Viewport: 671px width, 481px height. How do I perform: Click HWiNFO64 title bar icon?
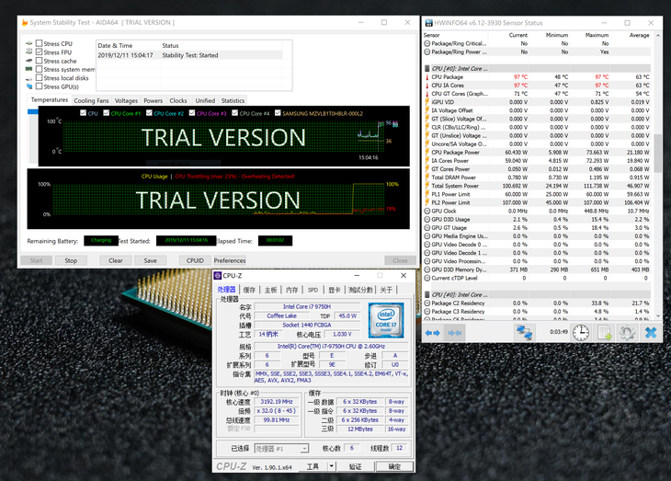(x=428, y=23)
